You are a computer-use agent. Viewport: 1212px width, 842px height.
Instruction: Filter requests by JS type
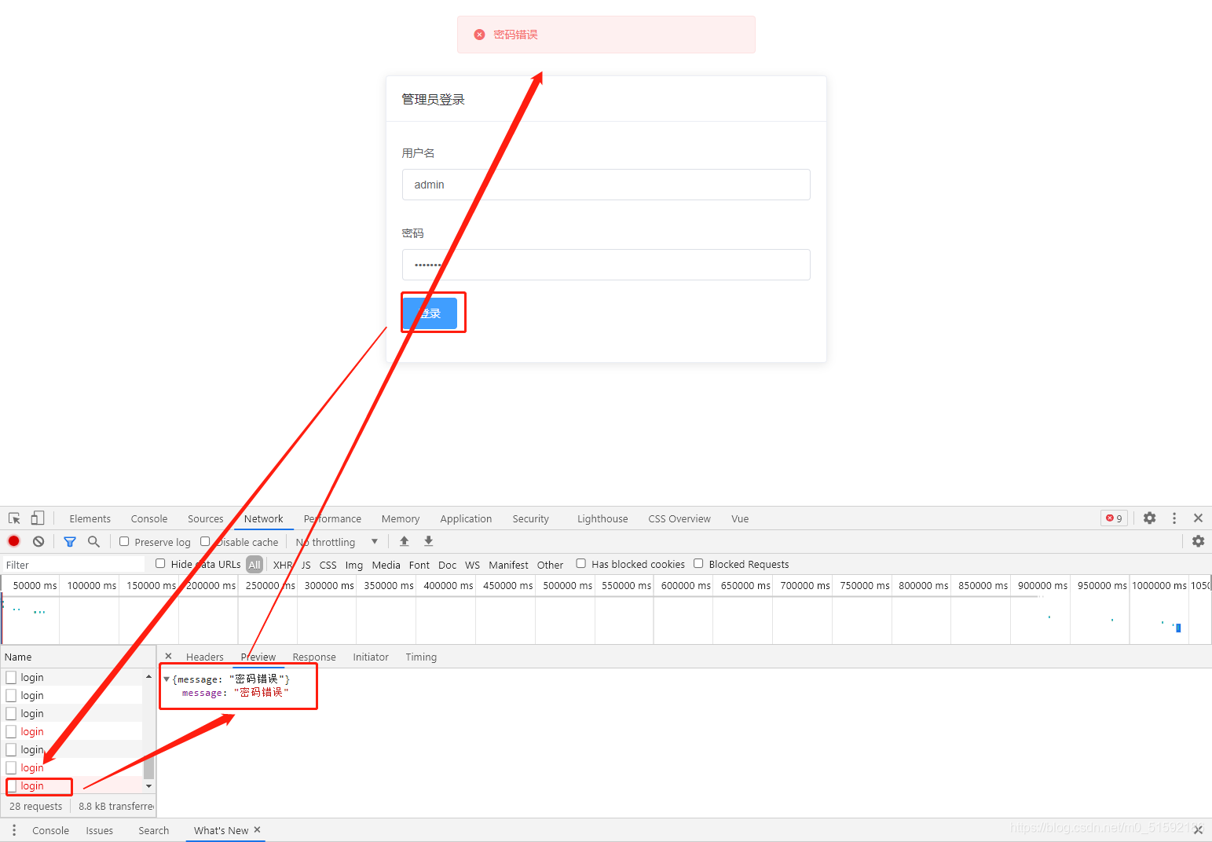306,565
